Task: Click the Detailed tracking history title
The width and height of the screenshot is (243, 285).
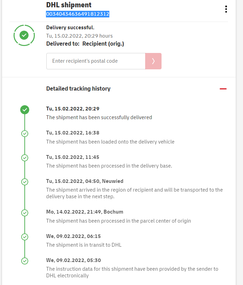Action: point(78,88)
